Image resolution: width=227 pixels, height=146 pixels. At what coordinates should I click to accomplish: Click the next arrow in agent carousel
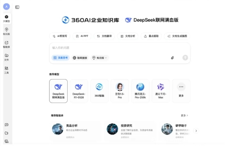196,131
